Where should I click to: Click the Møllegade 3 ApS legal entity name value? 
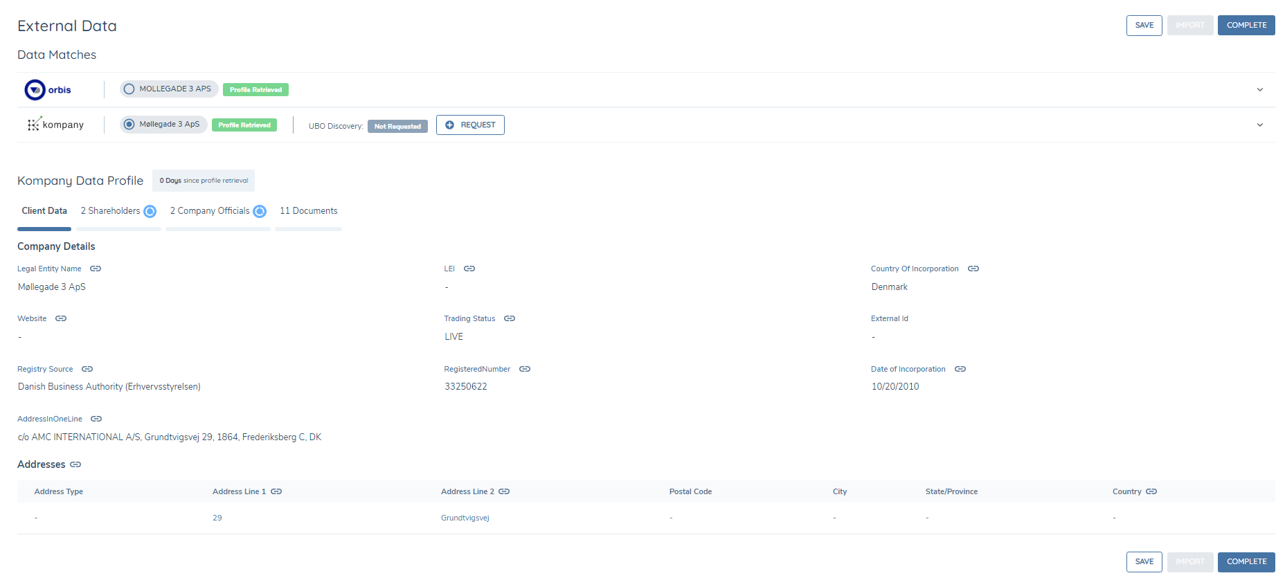[52, 287]
